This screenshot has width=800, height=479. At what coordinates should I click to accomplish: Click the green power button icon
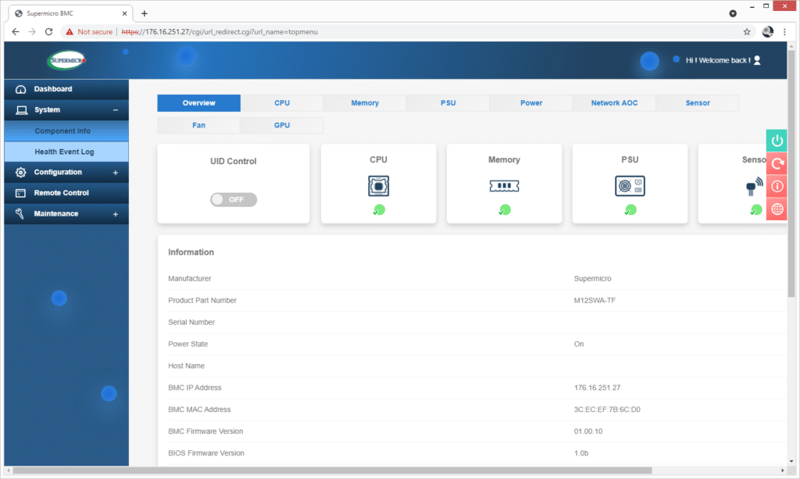tap(777, 141)
